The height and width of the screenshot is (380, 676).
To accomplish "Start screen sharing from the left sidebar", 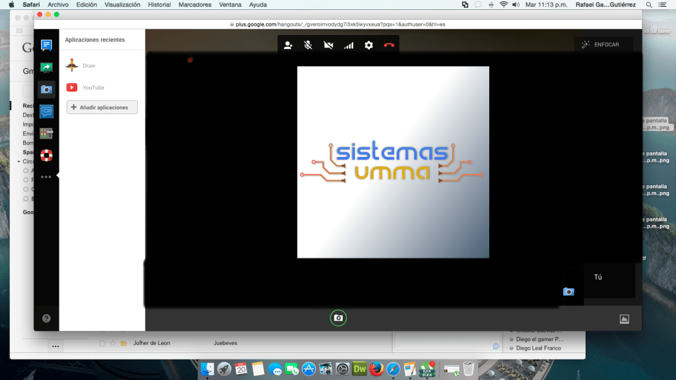I will [x=46, y=67].
